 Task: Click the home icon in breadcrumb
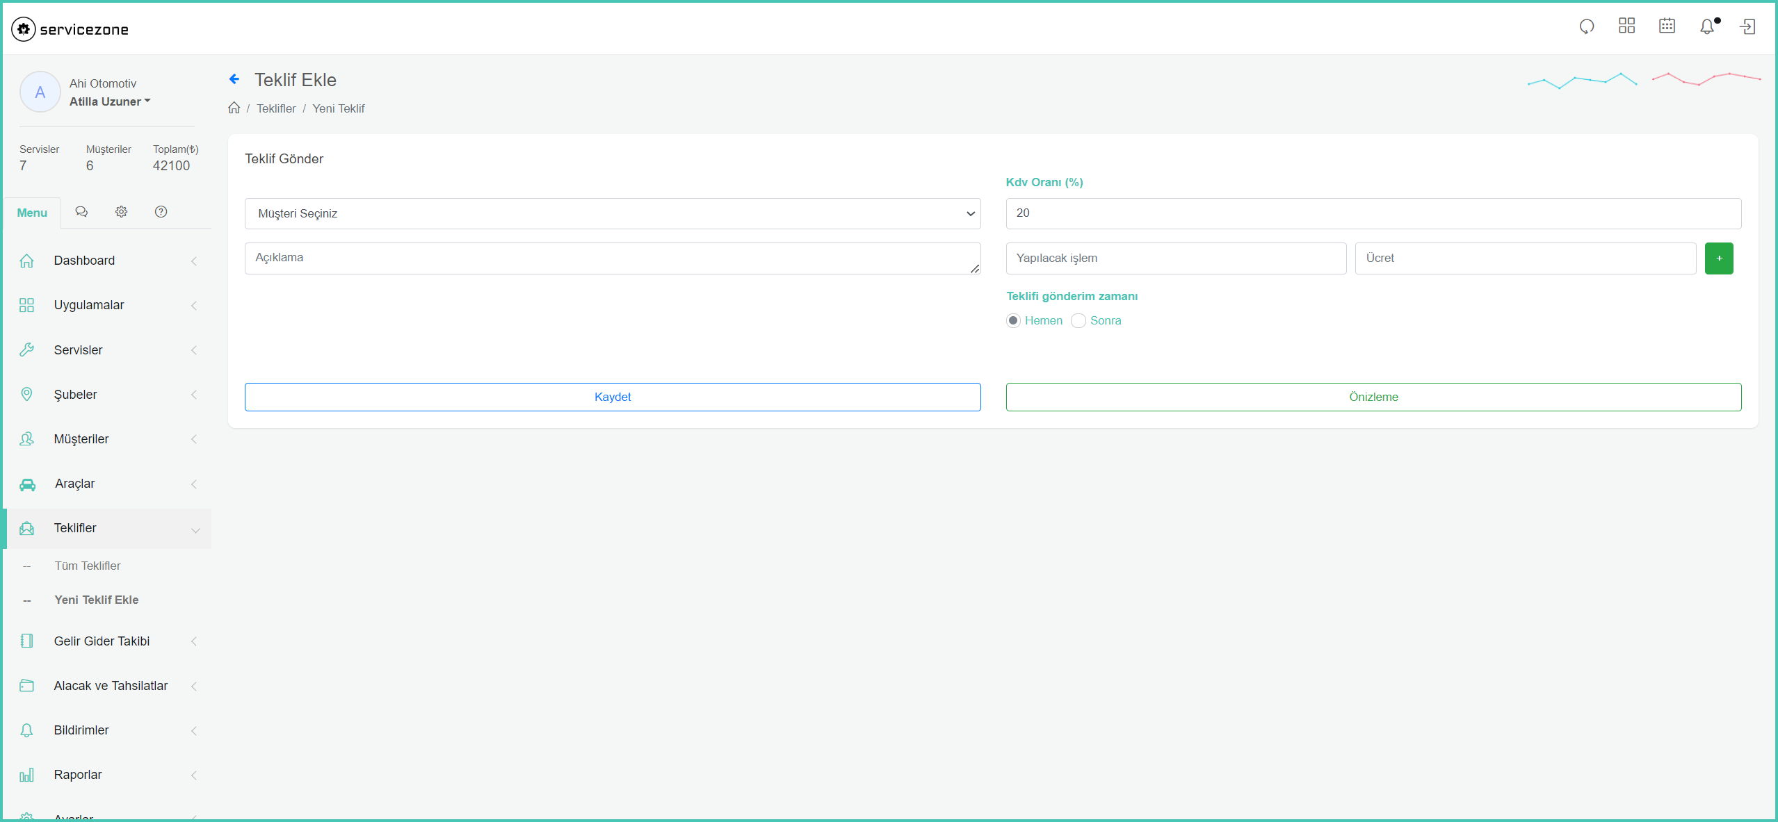point(234,108)
